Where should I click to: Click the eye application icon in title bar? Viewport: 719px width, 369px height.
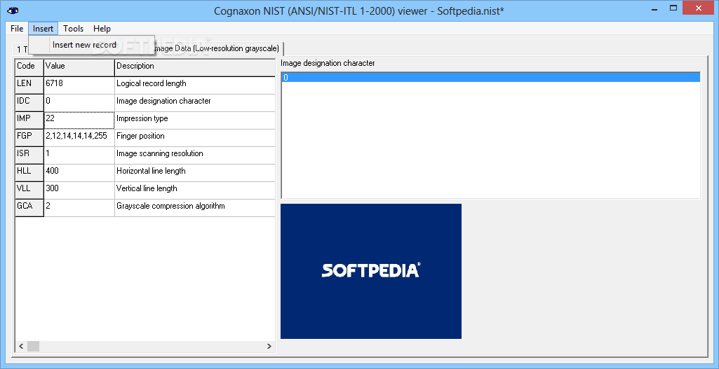(13, 10)
